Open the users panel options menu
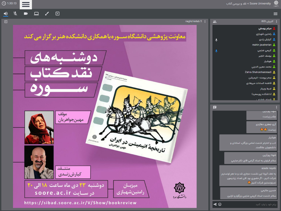This screenshot has height=211, width=281. coord(277,22)
